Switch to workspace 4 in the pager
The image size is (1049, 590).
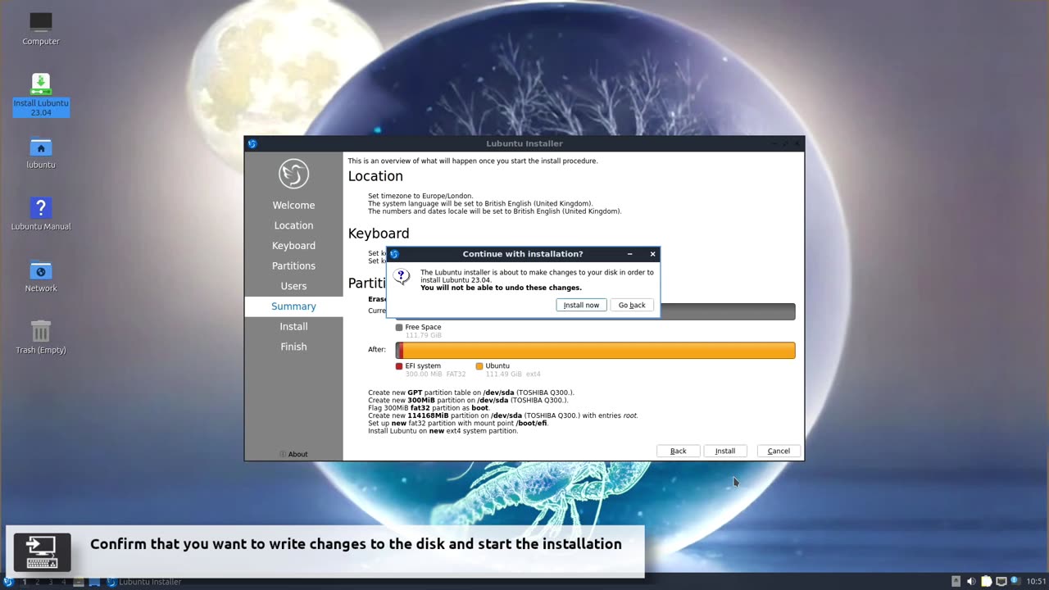click(x=63, y=582)
